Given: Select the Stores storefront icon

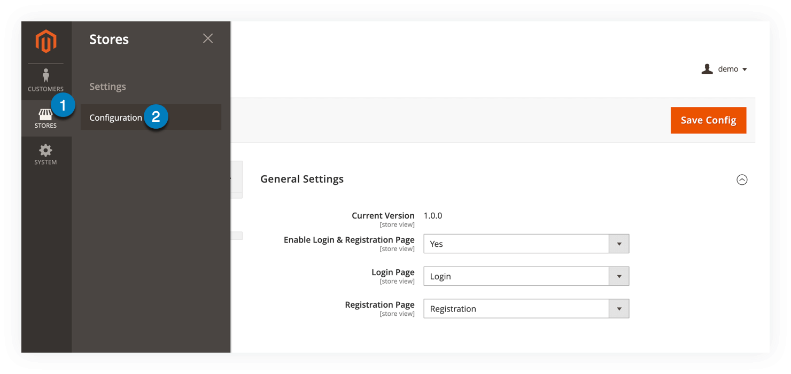Looking at the screenshot, I should [x=45, y=114].
